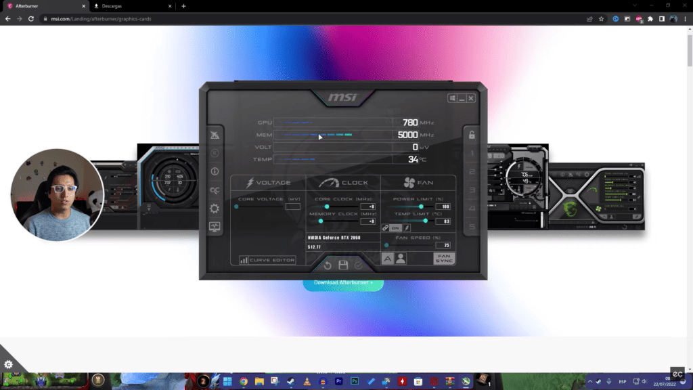Screen dimensions: 693x390
Task: Open the Extensions puzzle icon
Action: pos(650,19)
